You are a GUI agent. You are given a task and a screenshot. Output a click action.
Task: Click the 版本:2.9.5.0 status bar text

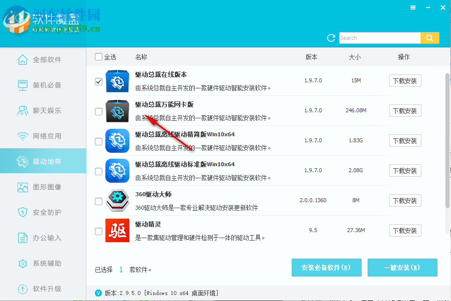pos(161,293)
